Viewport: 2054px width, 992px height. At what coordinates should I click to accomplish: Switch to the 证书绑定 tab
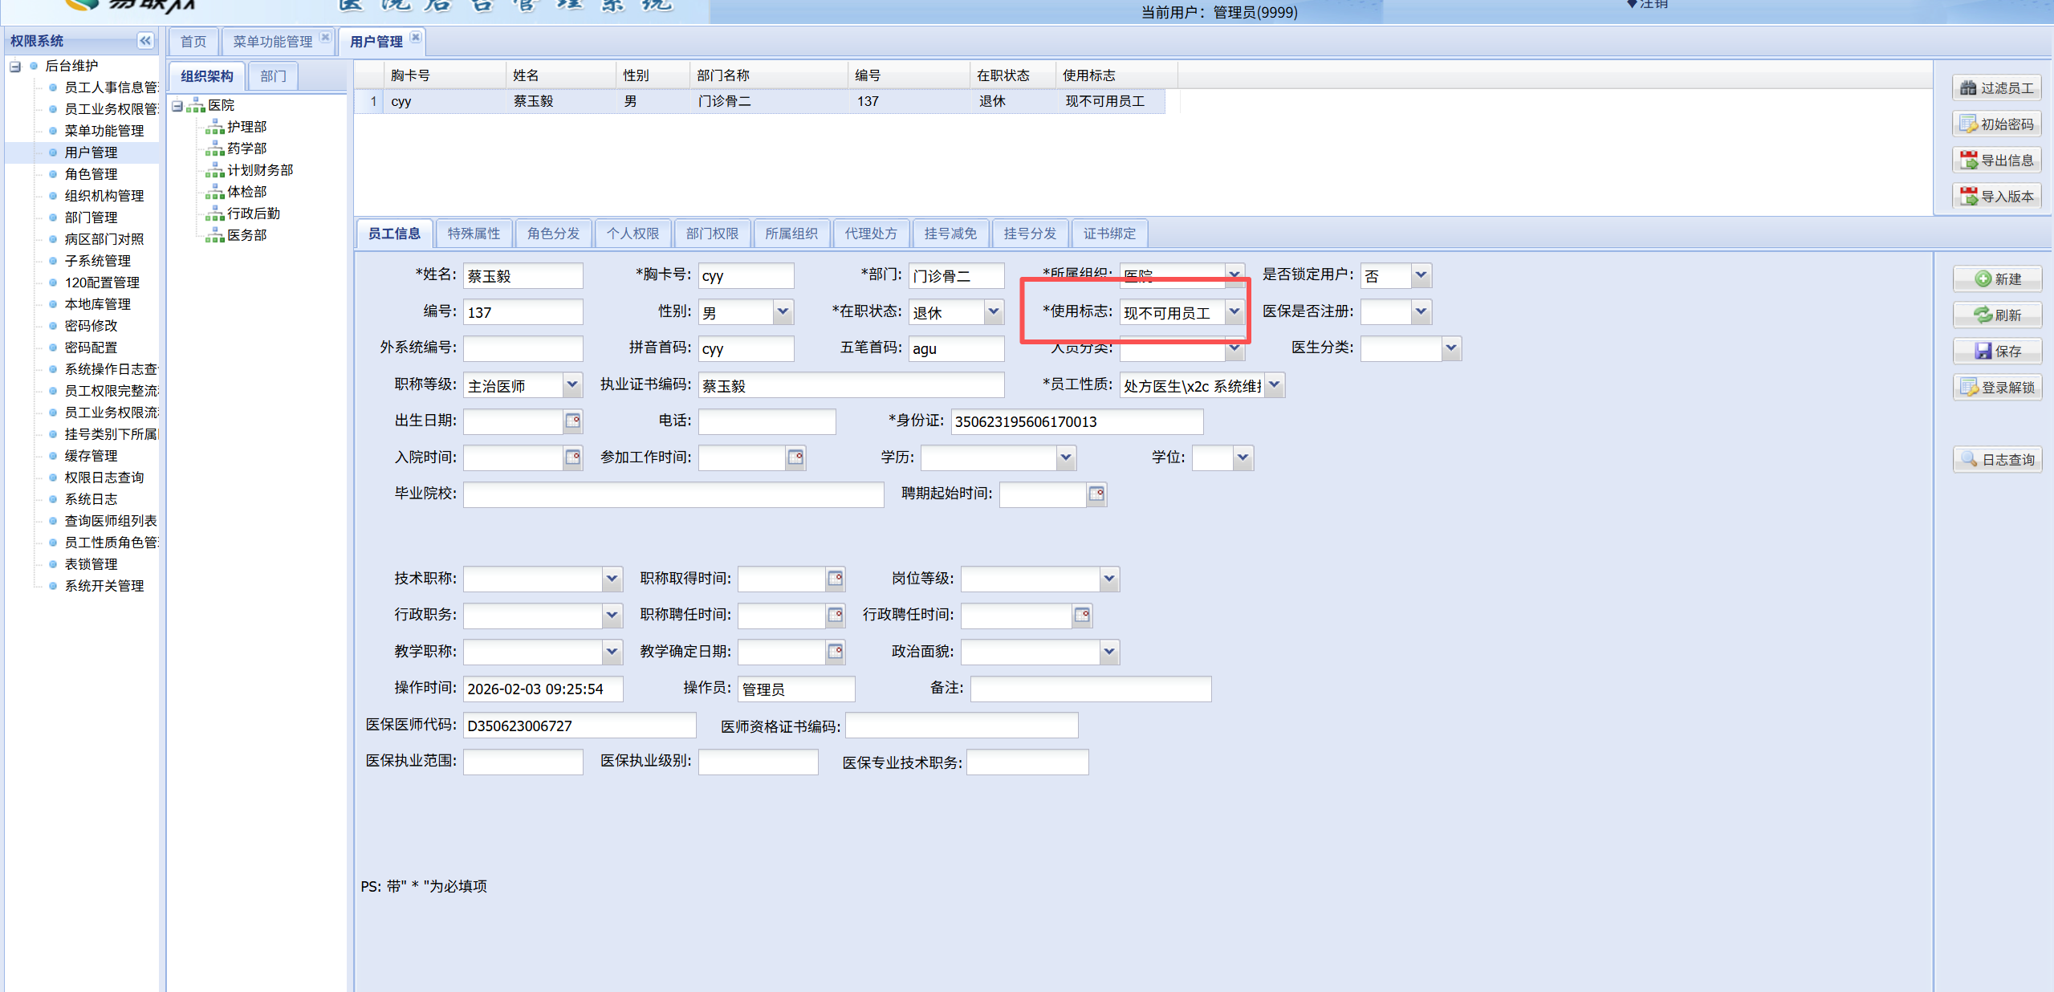[x=1109, y=234]
